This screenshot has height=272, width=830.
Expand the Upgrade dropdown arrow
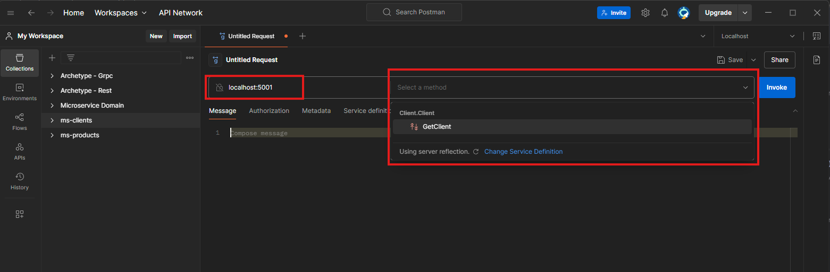[745, 13]
